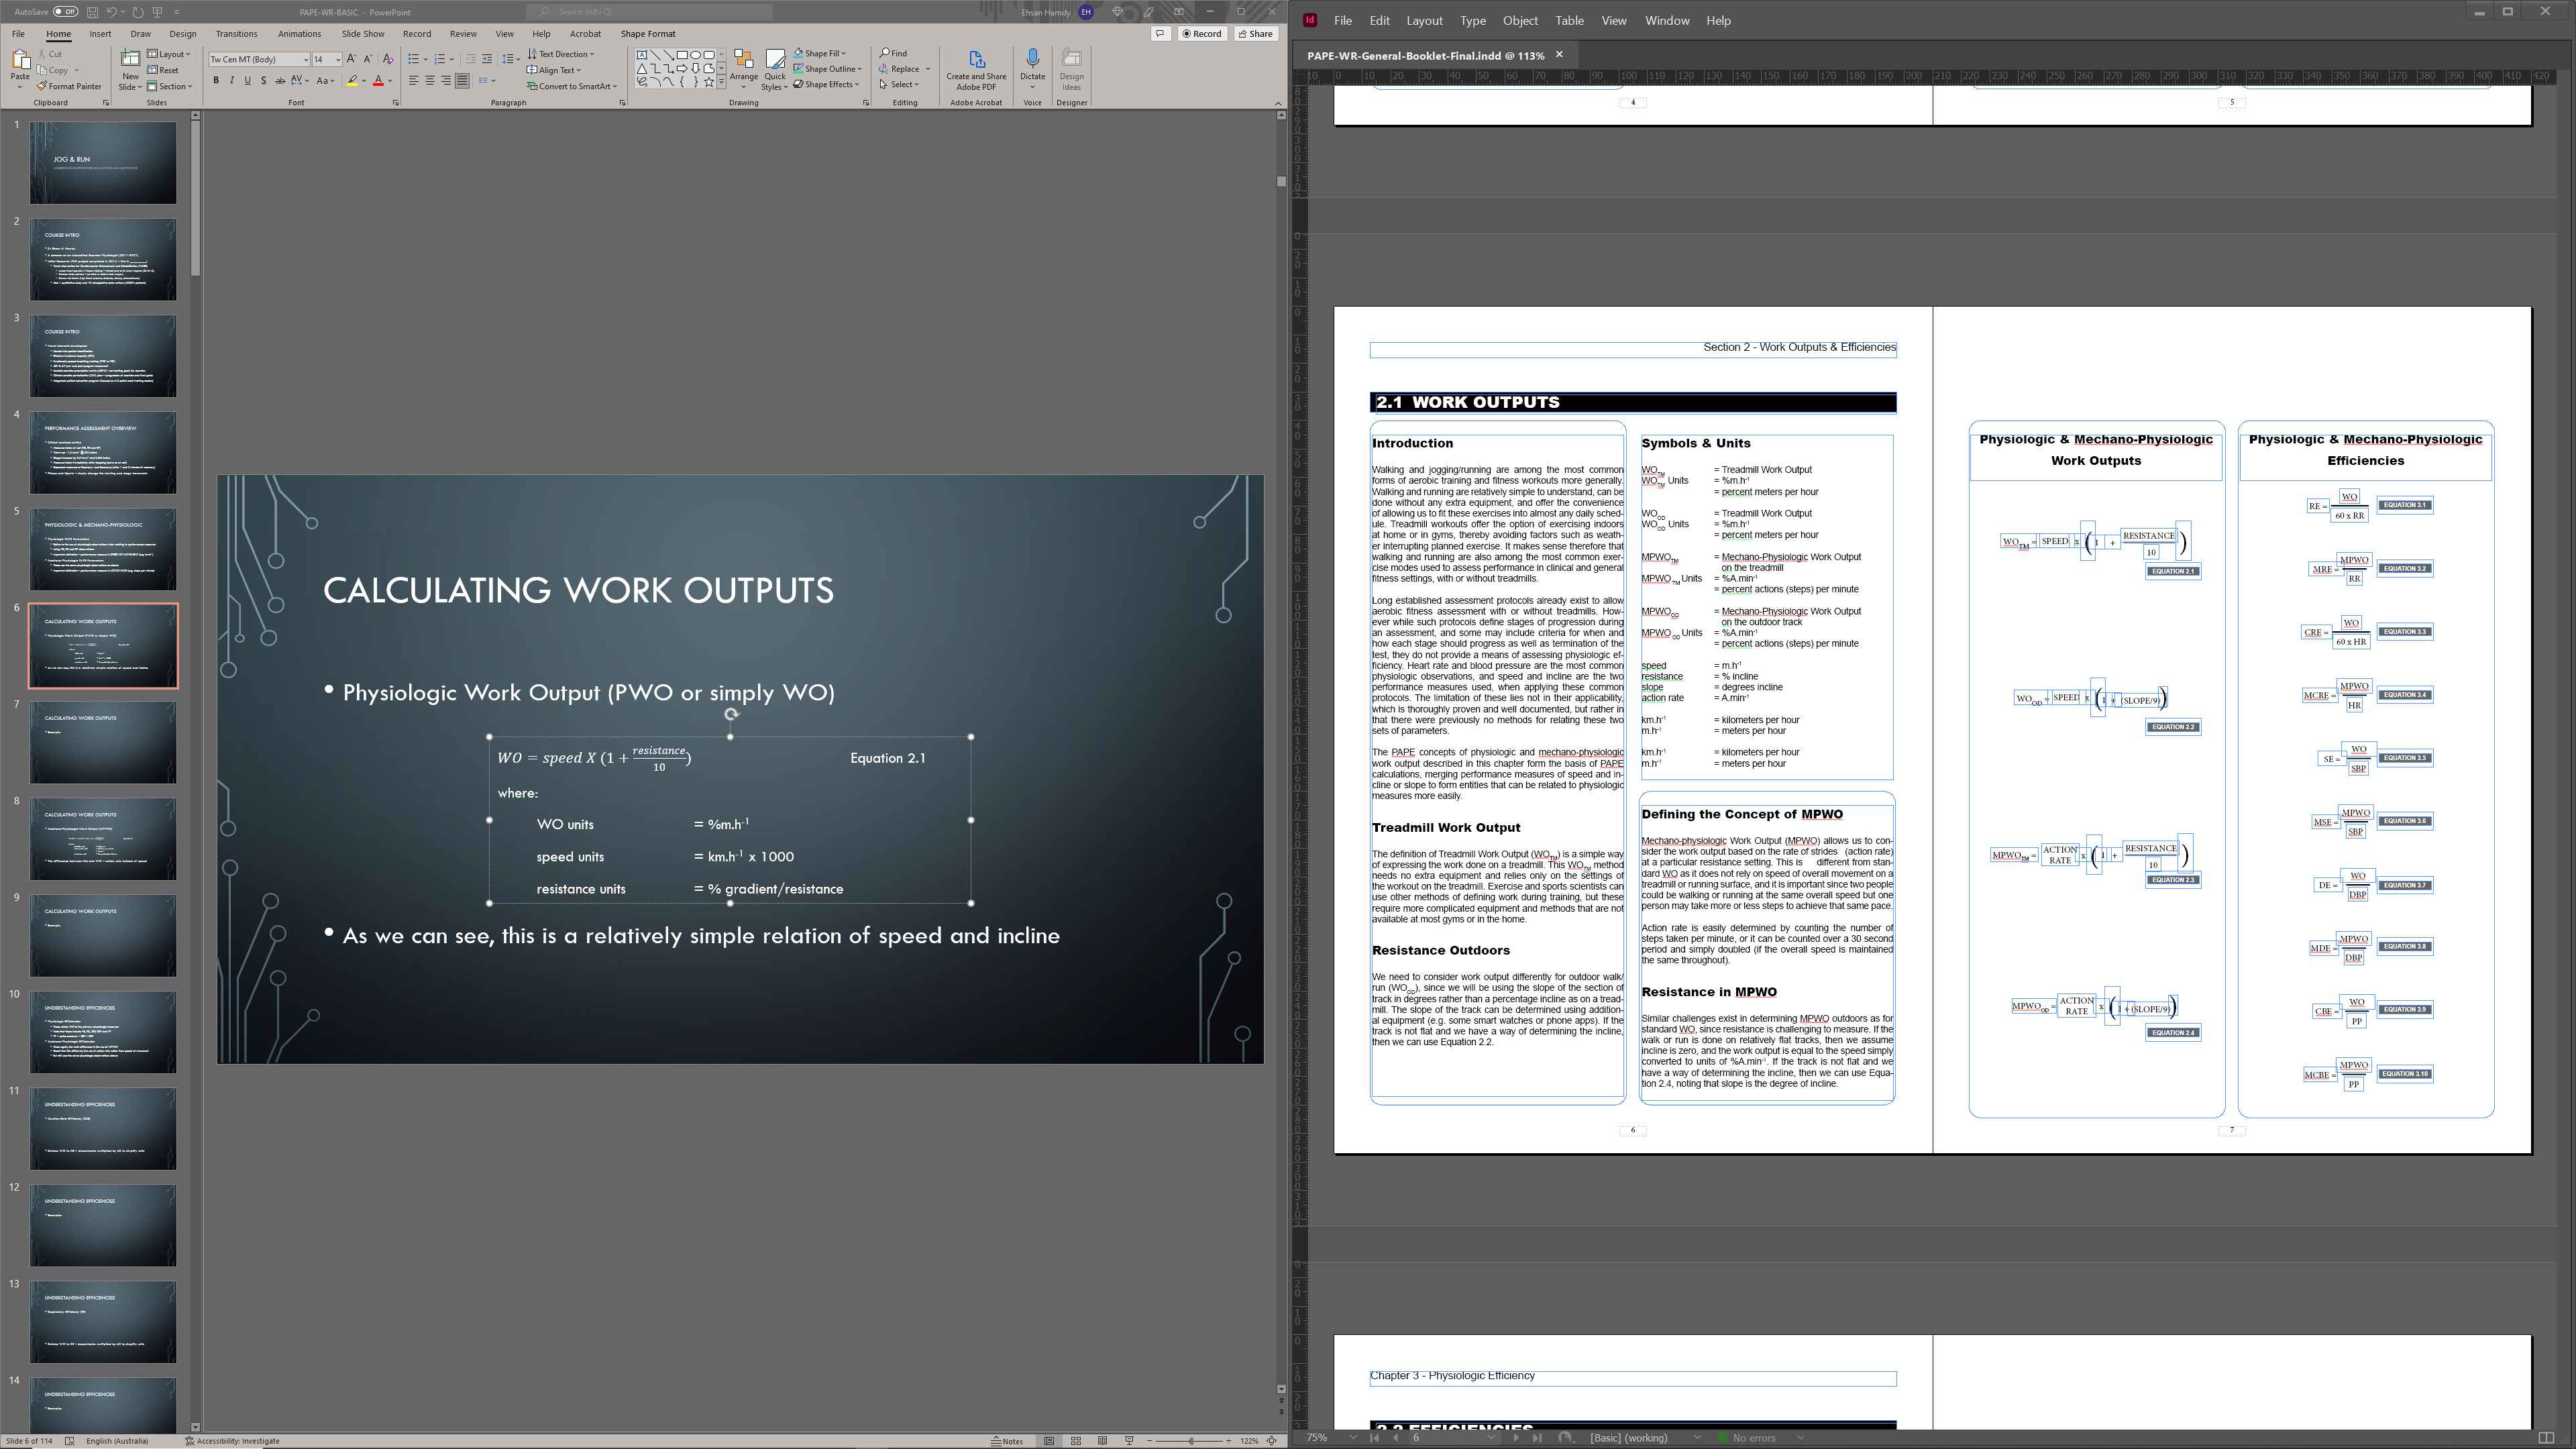This screenshot has height=1449, width=2576.
Task: Click fit slide to current window icon
Action: point(1272,1441)
